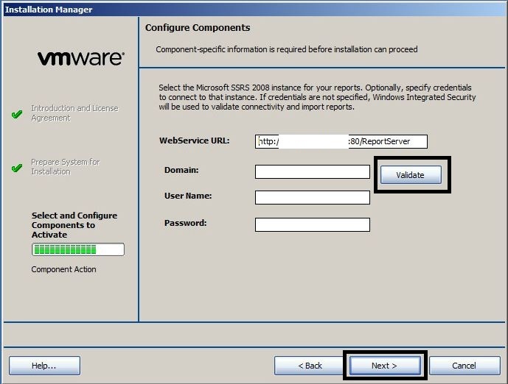Screen dimensions: 508x384
Task: Click the Component Action label
Action: click(x=63, y=269)
